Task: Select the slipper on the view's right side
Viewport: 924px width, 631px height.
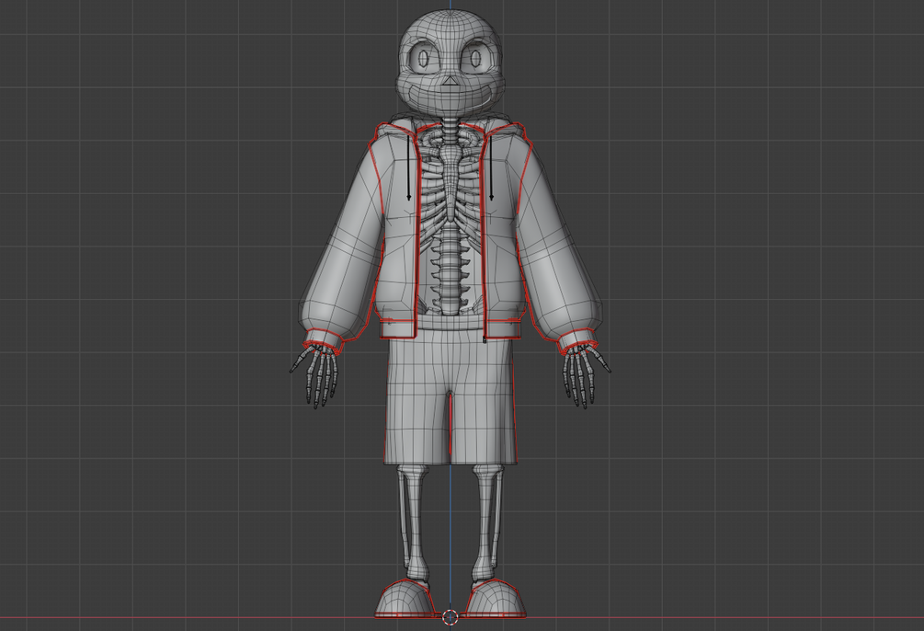Action: [x=495, y=599]
